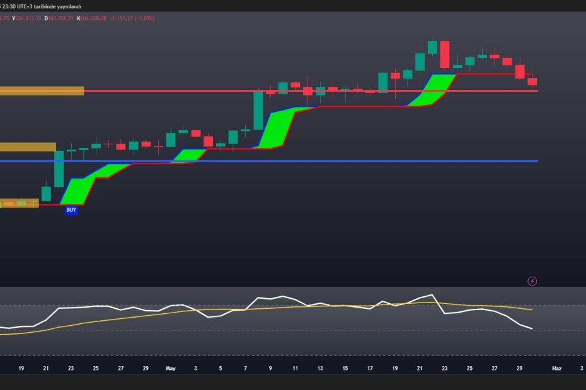Select the K price value in the legend

click(93, 19)
